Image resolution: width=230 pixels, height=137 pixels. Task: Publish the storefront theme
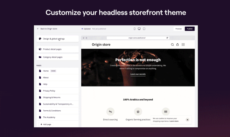click(x=190, y=29)
